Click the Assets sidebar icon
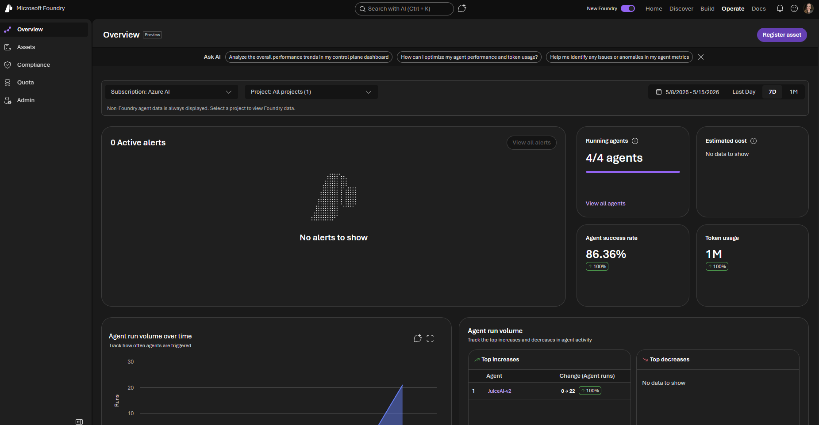The height and width of the screenshot is (425, 819). click(8, 47)
